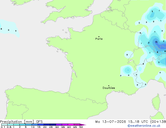This screenshot has height=128, width=166.
Task: Click the legend label '0.1'
Action: (3, 127)
